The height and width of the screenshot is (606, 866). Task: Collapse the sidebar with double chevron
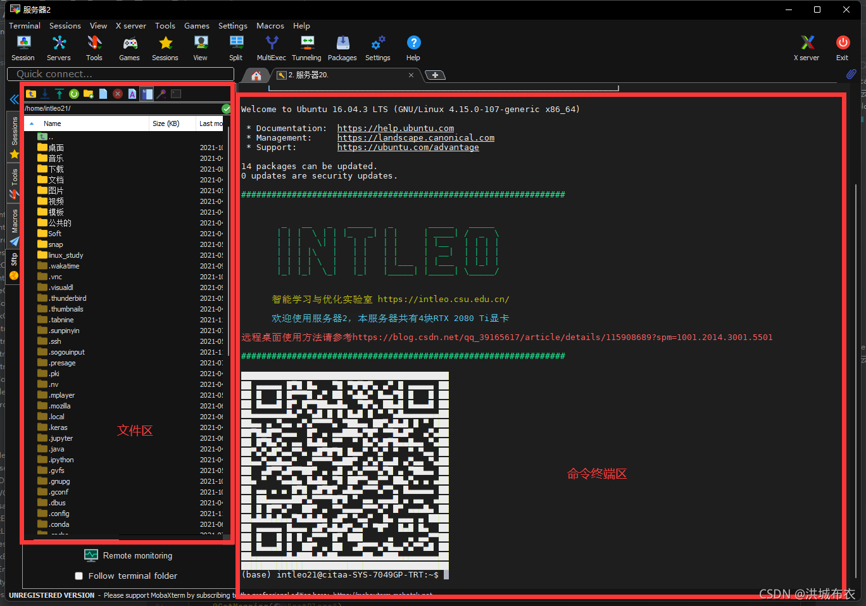[x=14, y=99]
